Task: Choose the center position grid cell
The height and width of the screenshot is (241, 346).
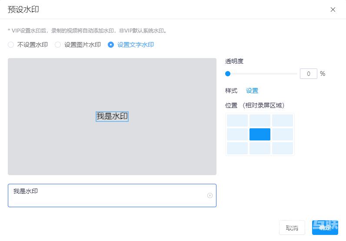Action: pos(260,134)
